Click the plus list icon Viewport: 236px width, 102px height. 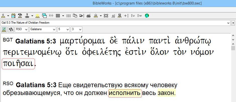point(126,16)
